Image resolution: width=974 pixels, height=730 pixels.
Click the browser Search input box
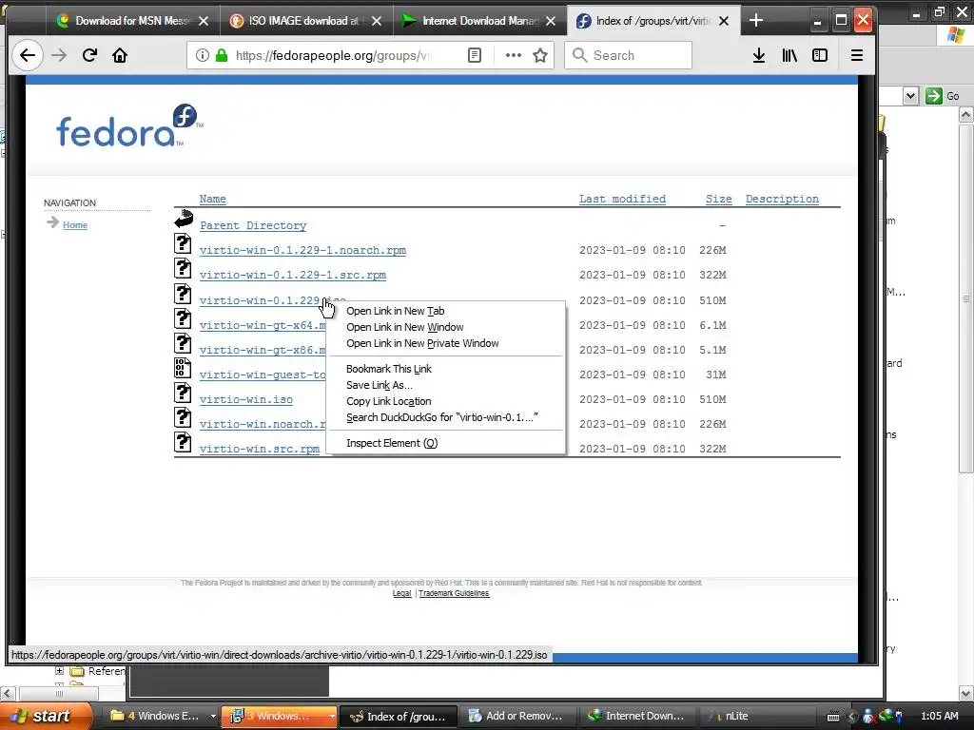click(x=628, y=55)
